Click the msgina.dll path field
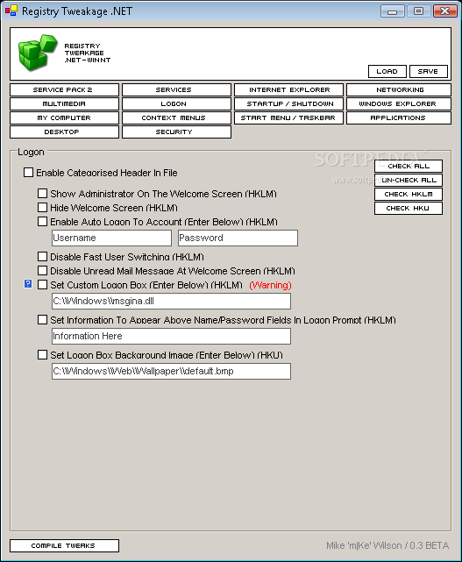The image size is (462, 562). click(171, 301)
